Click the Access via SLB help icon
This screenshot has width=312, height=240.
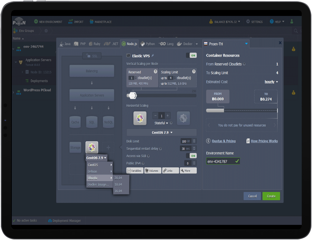(148, 156)
